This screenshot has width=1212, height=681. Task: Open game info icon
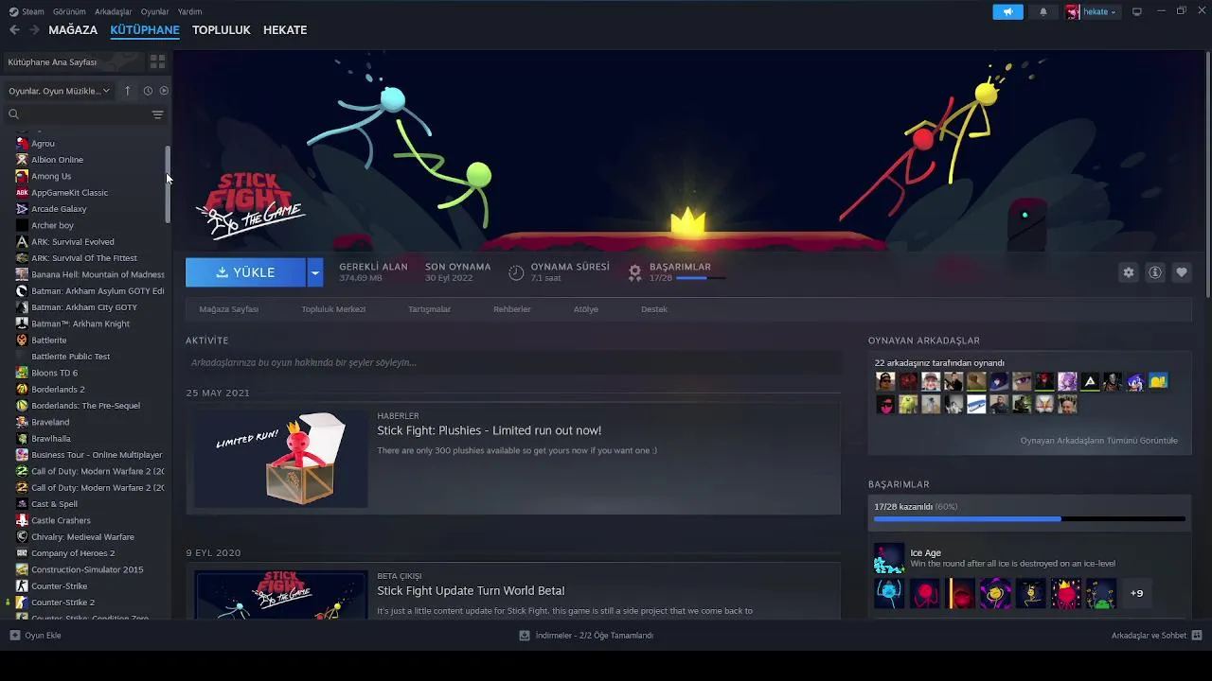[1155, 272]
